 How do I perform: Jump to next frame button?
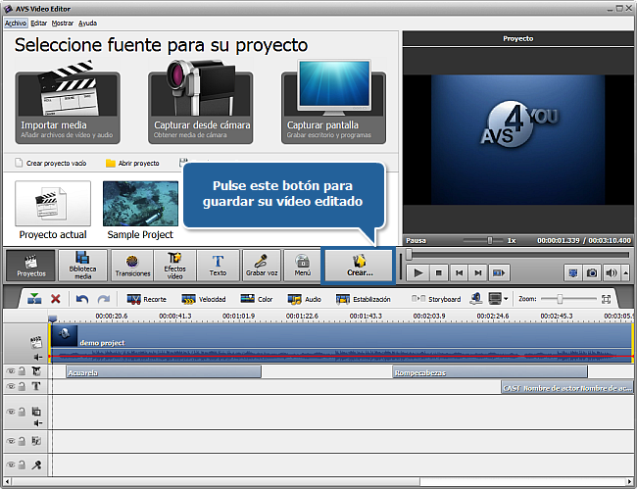click(478, 273)
